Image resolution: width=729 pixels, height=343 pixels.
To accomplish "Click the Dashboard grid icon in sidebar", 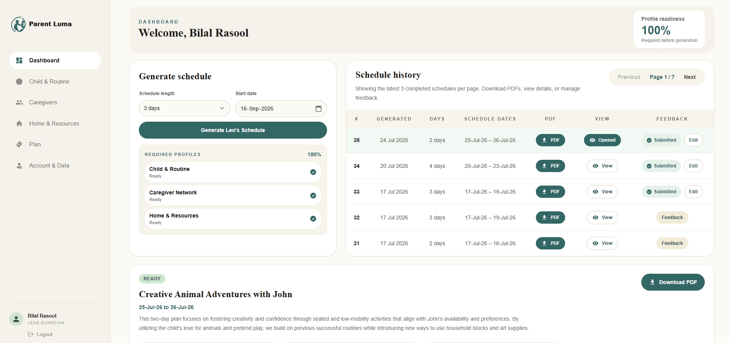I will coord(19,60).
